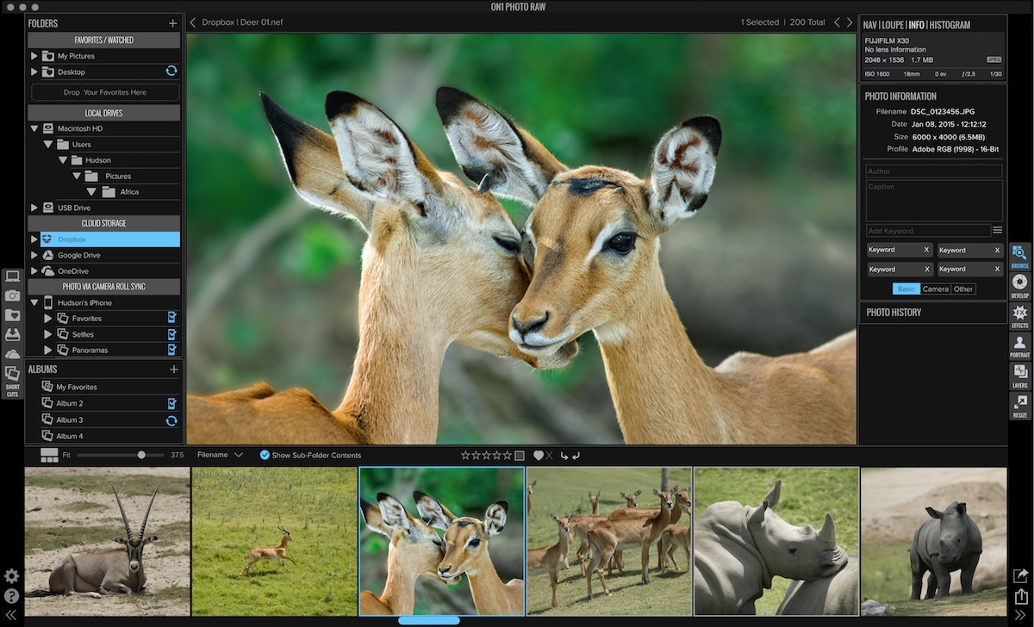This screenshot has height=627, width=1034.
Task: Open the camera import shortcut in left sidebar
Action: click(x=12, y=295)
